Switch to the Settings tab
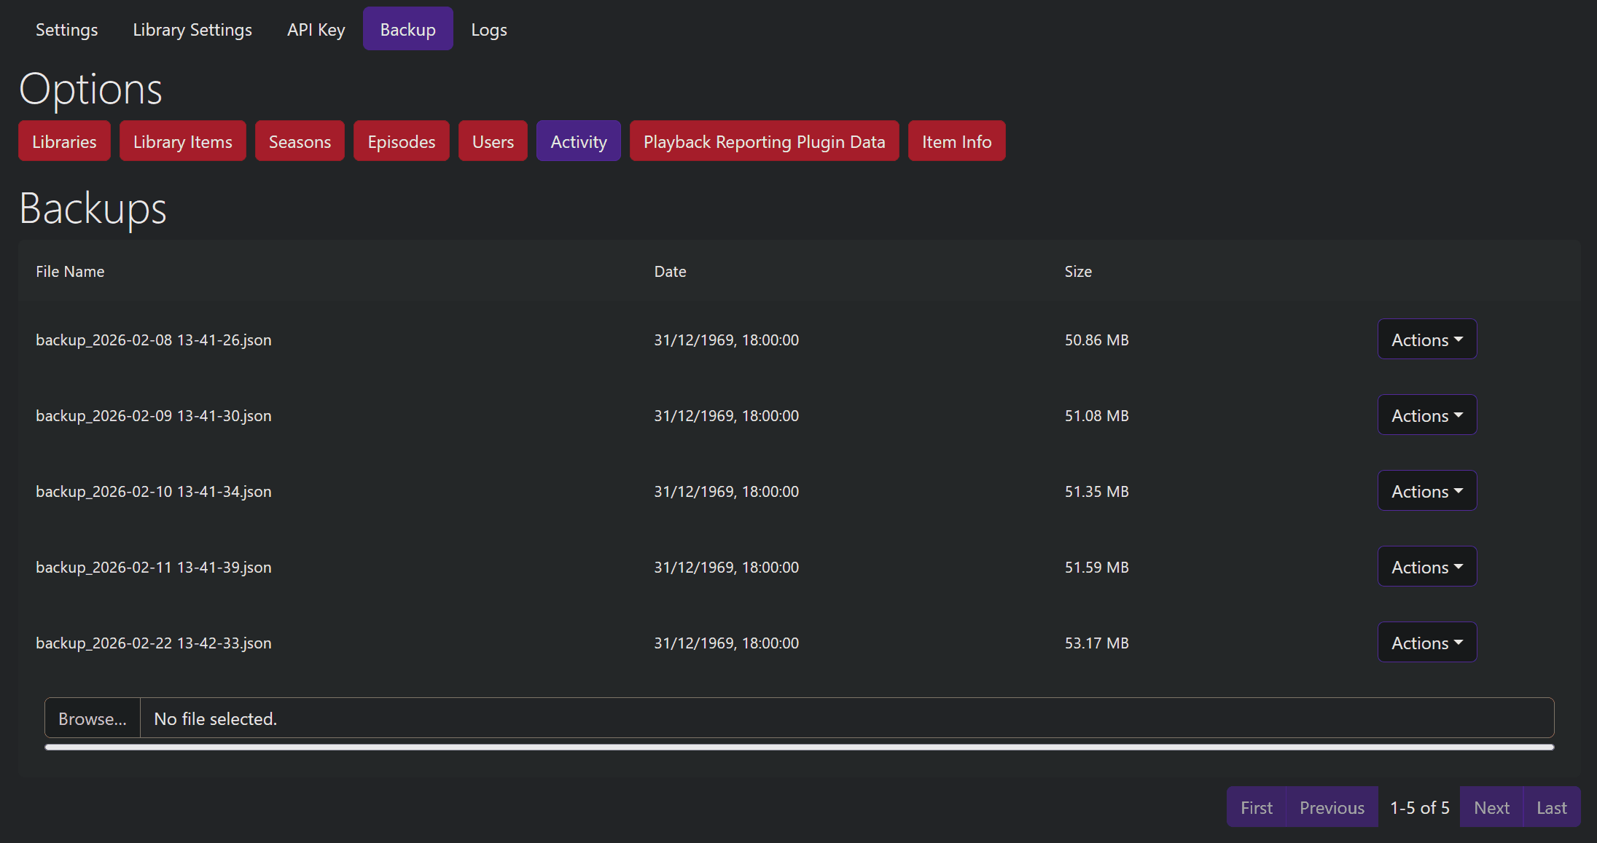 point(66,29)
